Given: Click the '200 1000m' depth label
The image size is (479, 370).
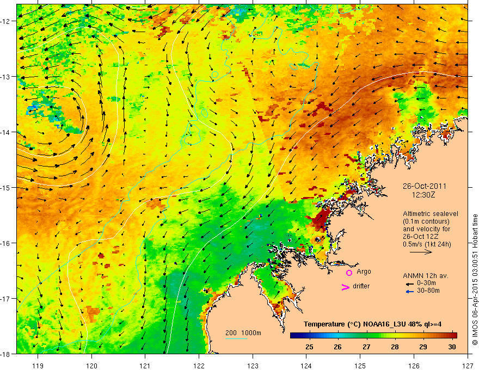Looking at the screenshot, I should tap(243, 333).
